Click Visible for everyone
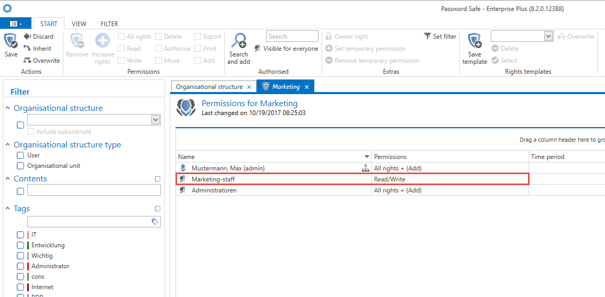 tap(287, 49)
